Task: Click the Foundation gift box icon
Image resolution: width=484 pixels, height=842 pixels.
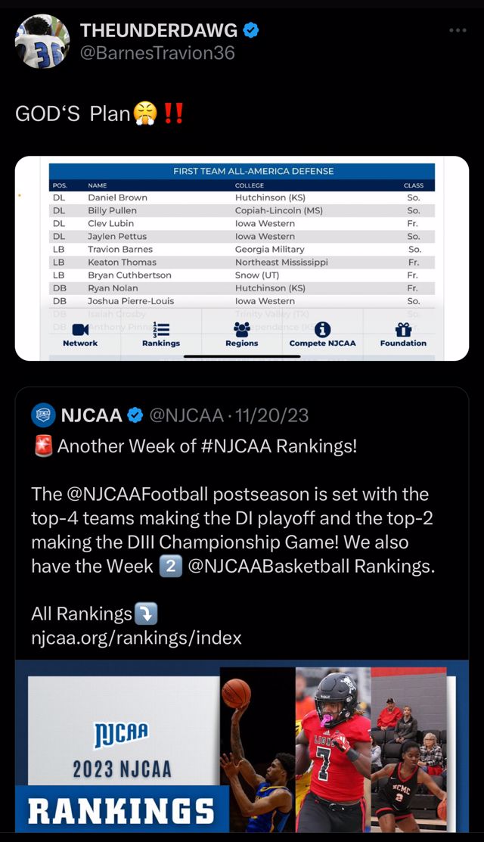Action: pos(403,329)
